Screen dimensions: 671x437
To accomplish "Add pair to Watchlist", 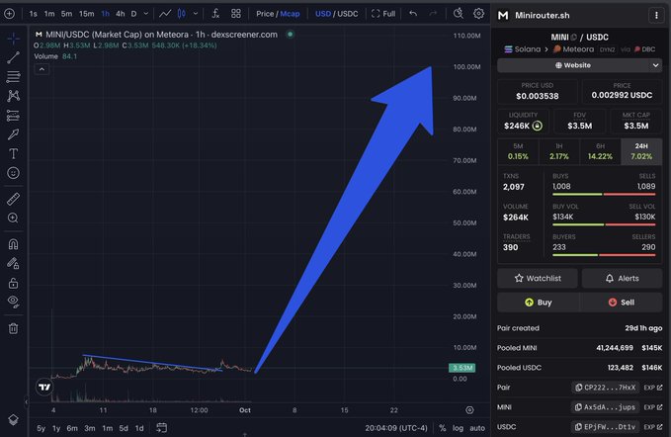I will [x=538, y=278].
